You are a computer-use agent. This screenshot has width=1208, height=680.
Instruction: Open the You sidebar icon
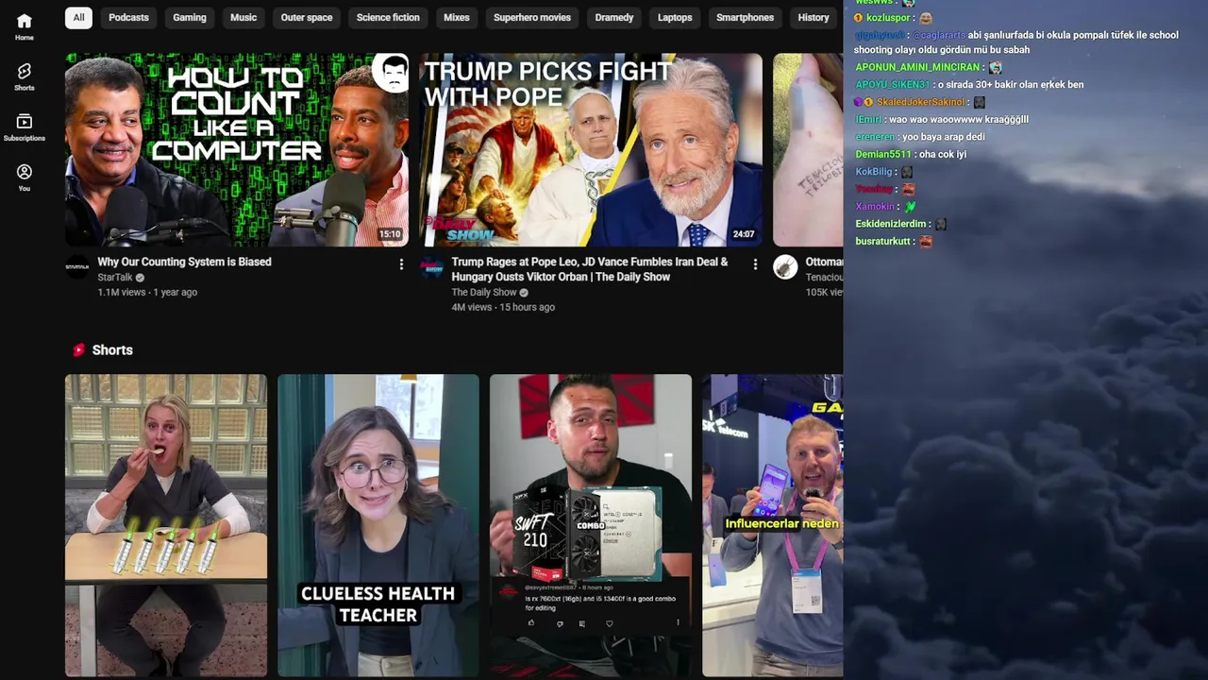point(25,178)
